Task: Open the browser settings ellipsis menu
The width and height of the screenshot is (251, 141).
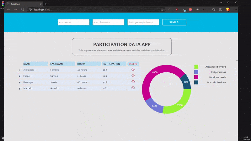Action: [x=235, y=10]
